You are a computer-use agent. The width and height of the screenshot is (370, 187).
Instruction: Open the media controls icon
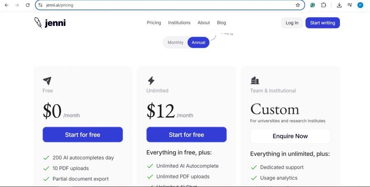pos(350,5)
